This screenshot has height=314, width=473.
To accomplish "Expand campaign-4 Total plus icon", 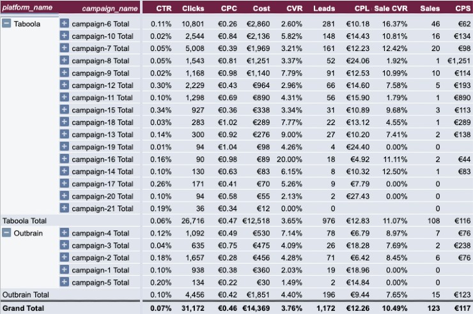I will coord(65,233).
